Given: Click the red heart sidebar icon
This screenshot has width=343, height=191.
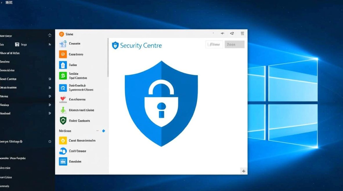Looking at the screenshot, I should [63, 99].
